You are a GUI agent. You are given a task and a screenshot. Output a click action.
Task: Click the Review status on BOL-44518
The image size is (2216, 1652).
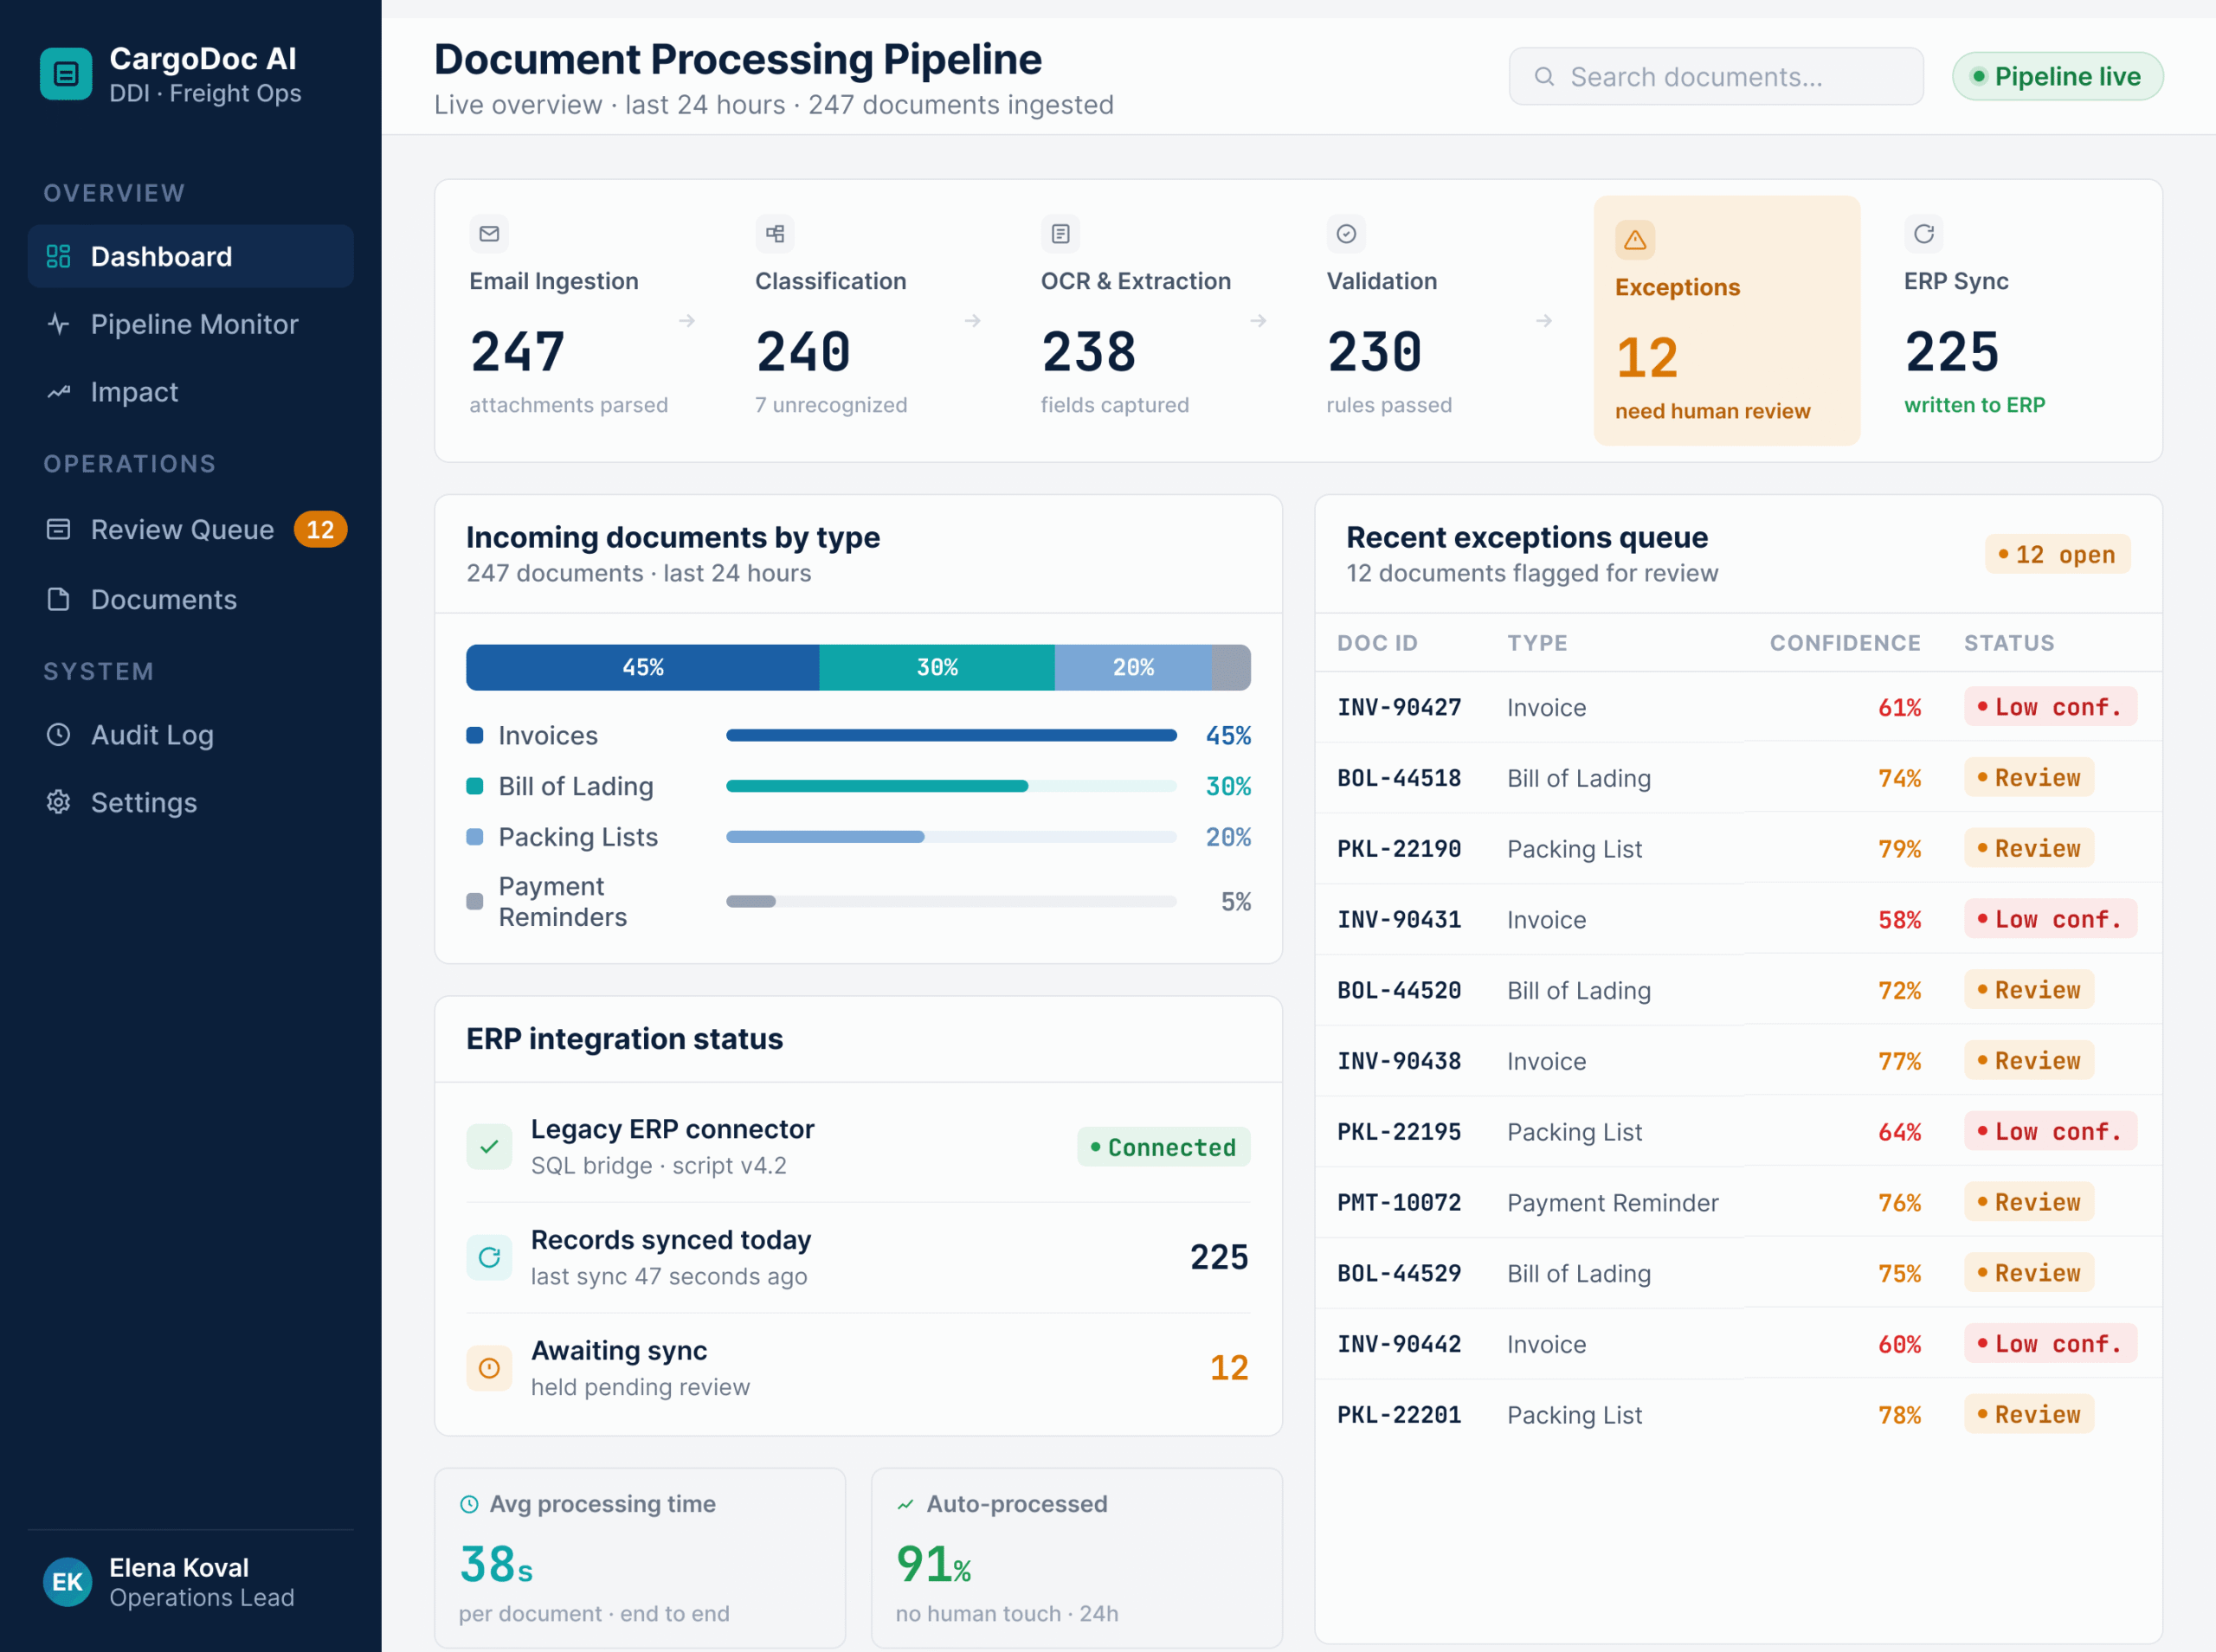[2028, 777]
